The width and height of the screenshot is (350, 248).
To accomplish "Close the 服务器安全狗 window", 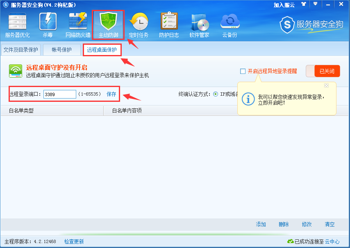I will point(341,4).
